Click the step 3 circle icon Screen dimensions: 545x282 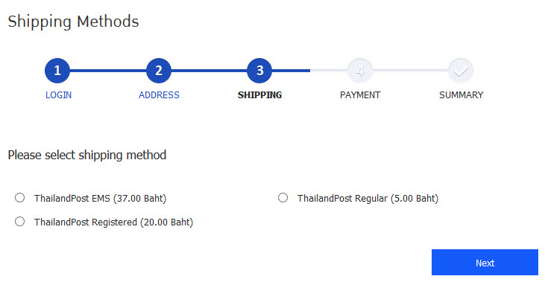[x=259, y=71]
